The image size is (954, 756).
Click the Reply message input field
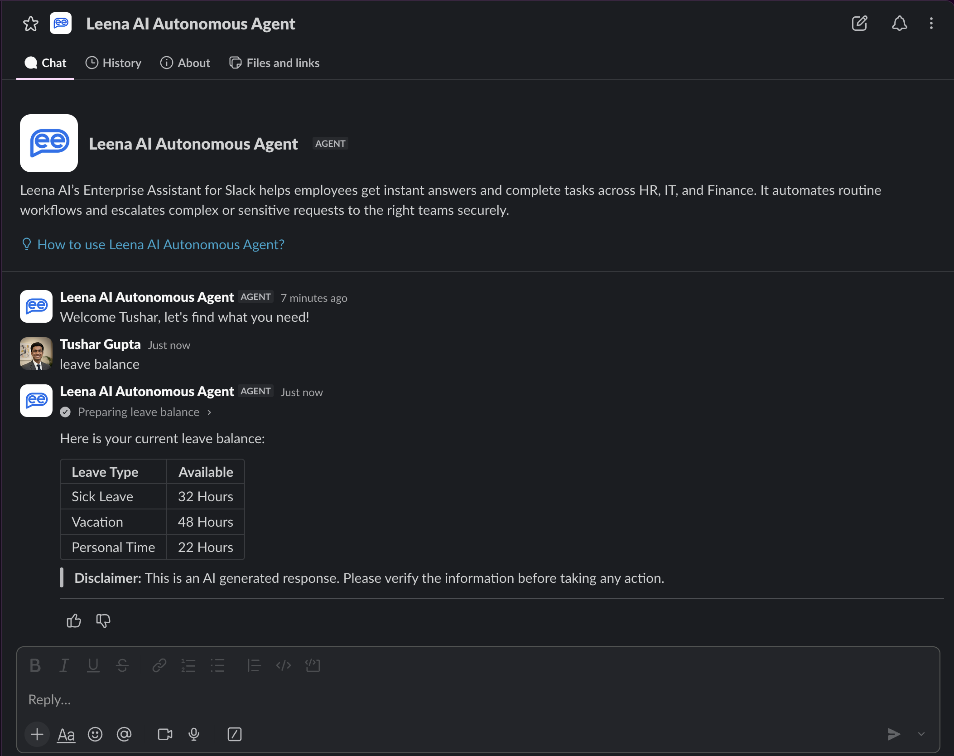click(x=478, y=699)
